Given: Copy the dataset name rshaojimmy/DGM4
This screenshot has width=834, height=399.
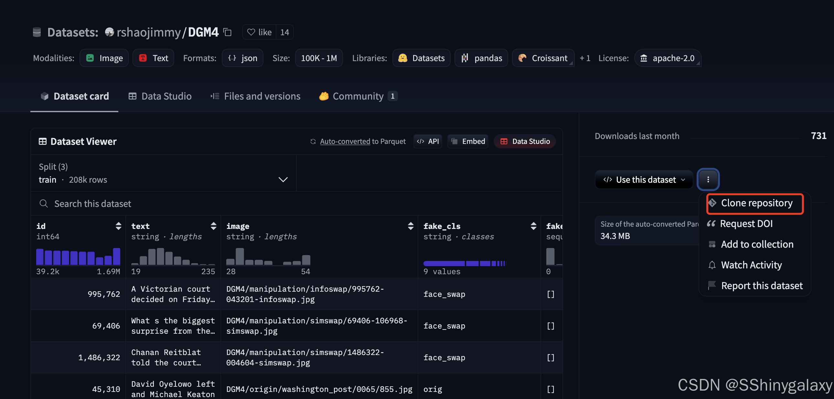Looking at the screenshot, I should point(228,32).
